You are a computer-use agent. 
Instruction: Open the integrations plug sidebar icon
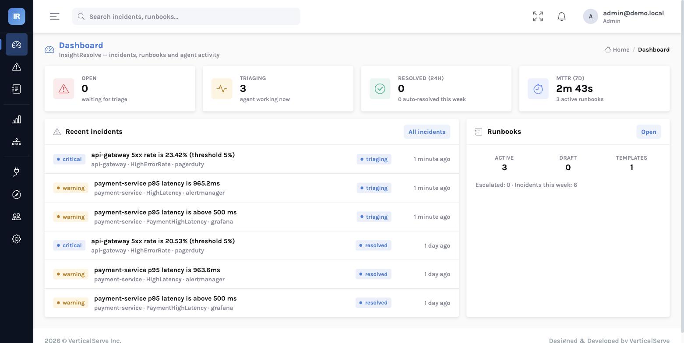point(17,172)
